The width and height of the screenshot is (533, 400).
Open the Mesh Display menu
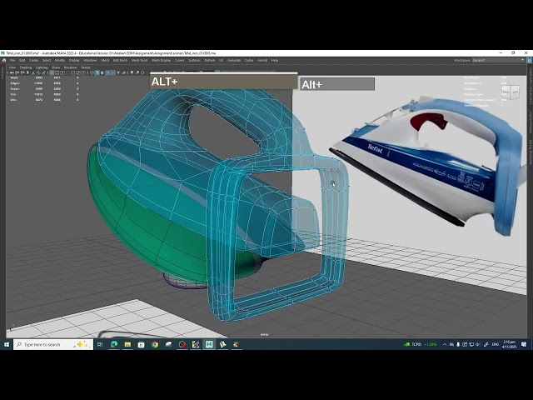coord(161,60)
